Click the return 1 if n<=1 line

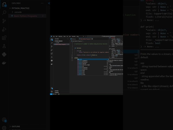(x=87, y=55)
